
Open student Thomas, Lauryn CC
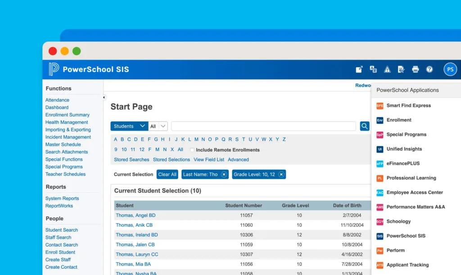(x=137, y=254)
